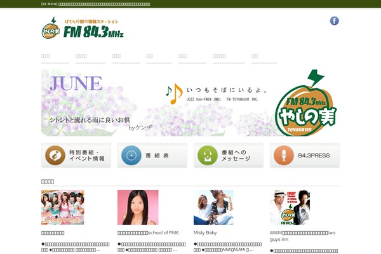381x254 pixels.
Task: Open the pink-background girl thumbnail
Action: [138, 208]
